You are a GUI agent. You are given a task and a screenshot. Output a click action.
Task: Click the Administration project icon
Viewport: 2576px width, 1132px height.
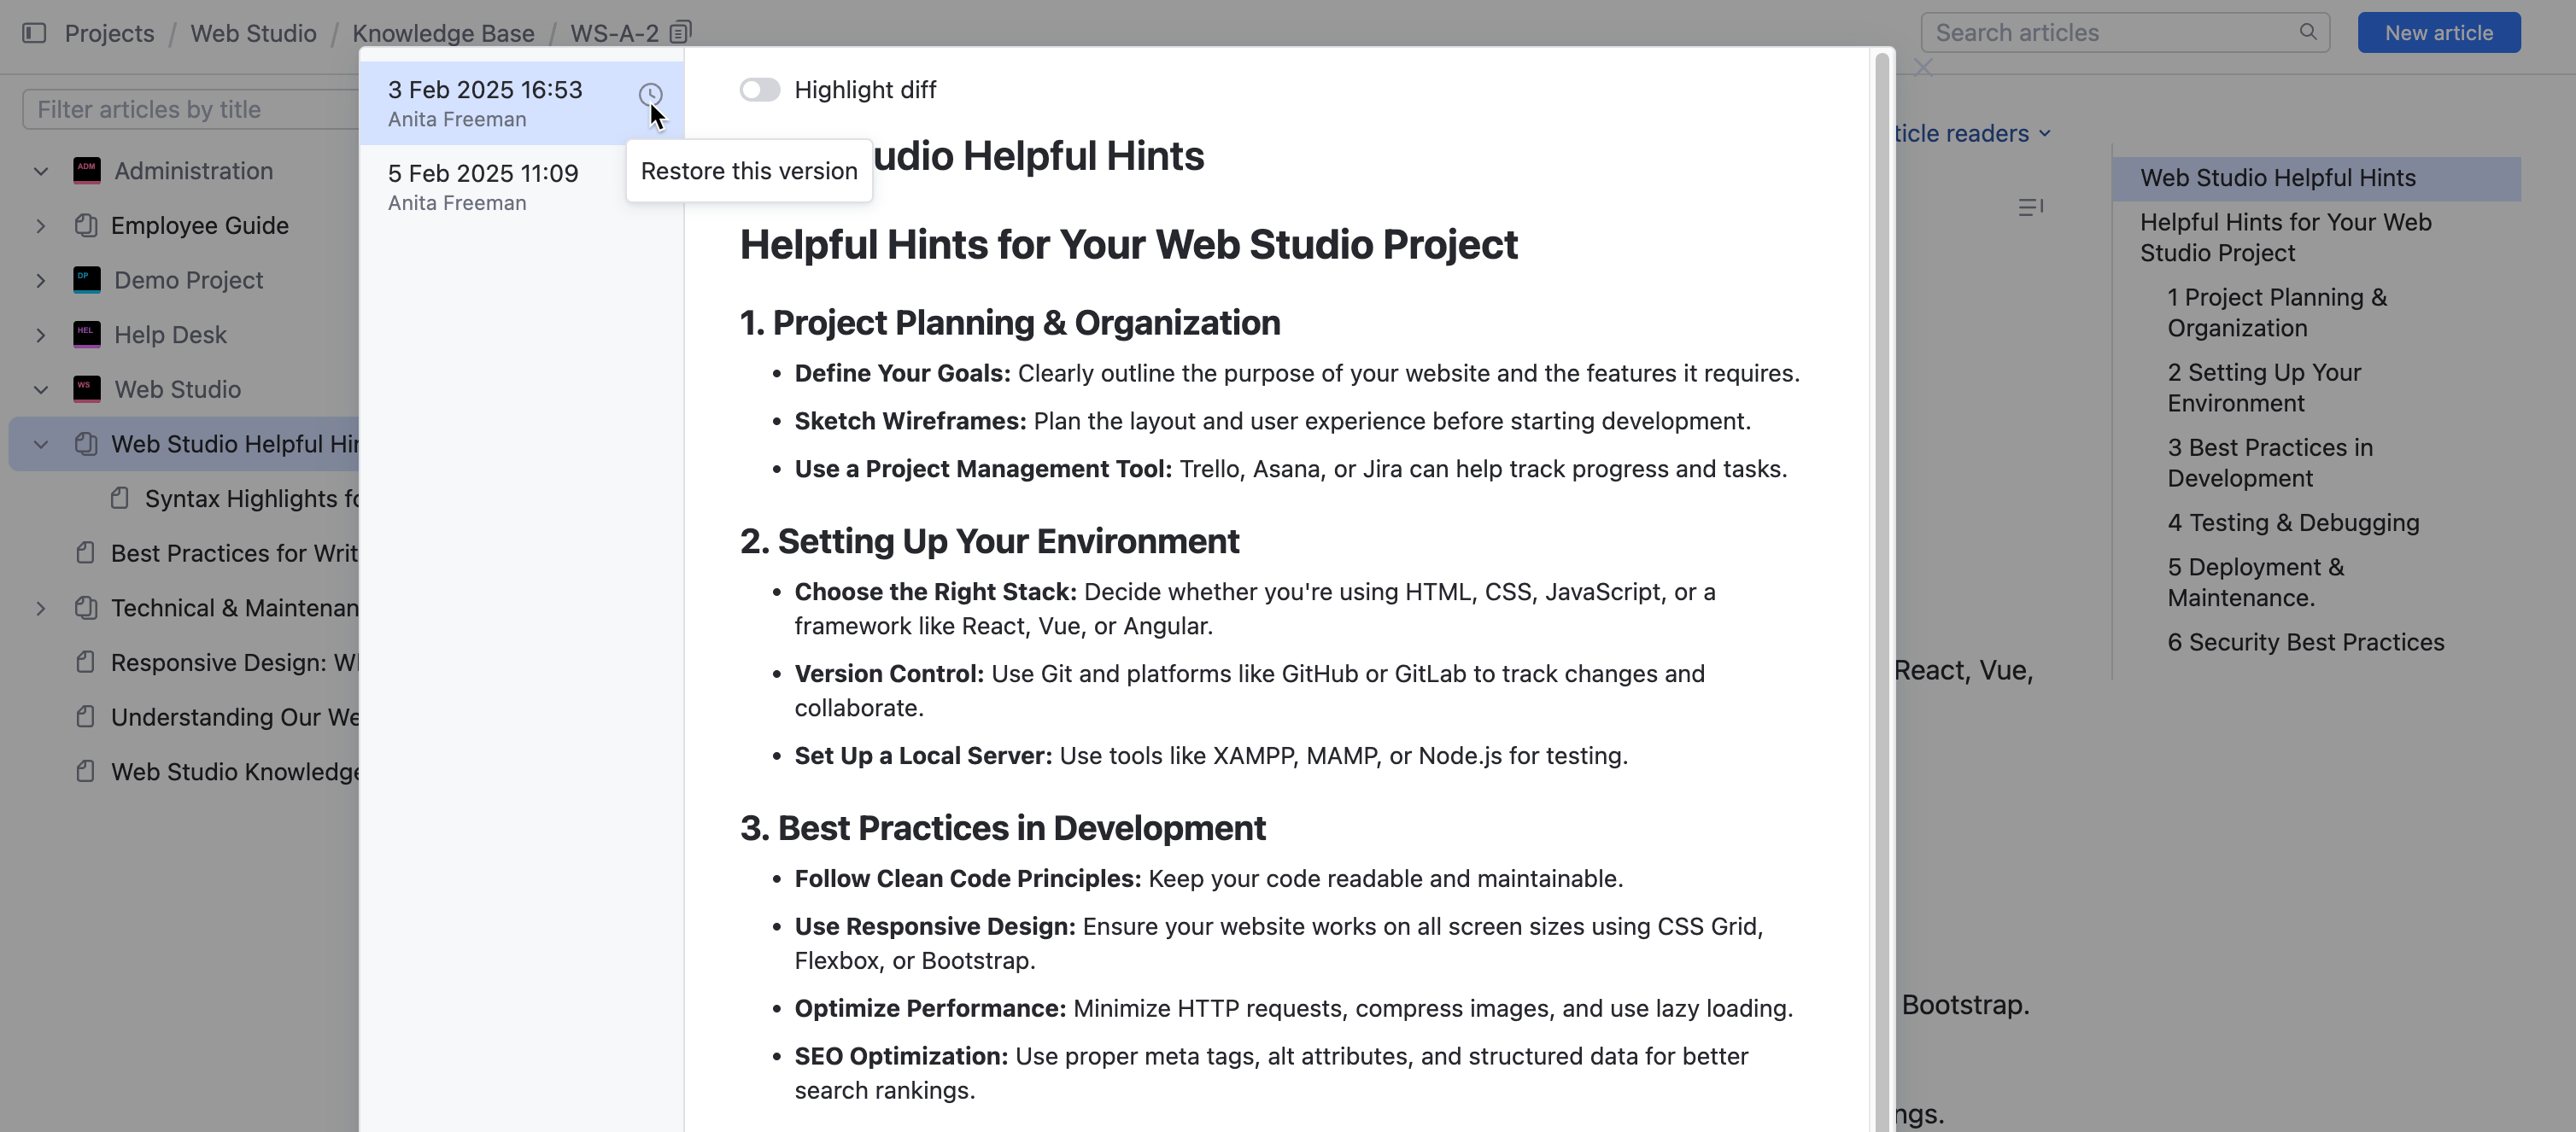(x=87, y=171)
